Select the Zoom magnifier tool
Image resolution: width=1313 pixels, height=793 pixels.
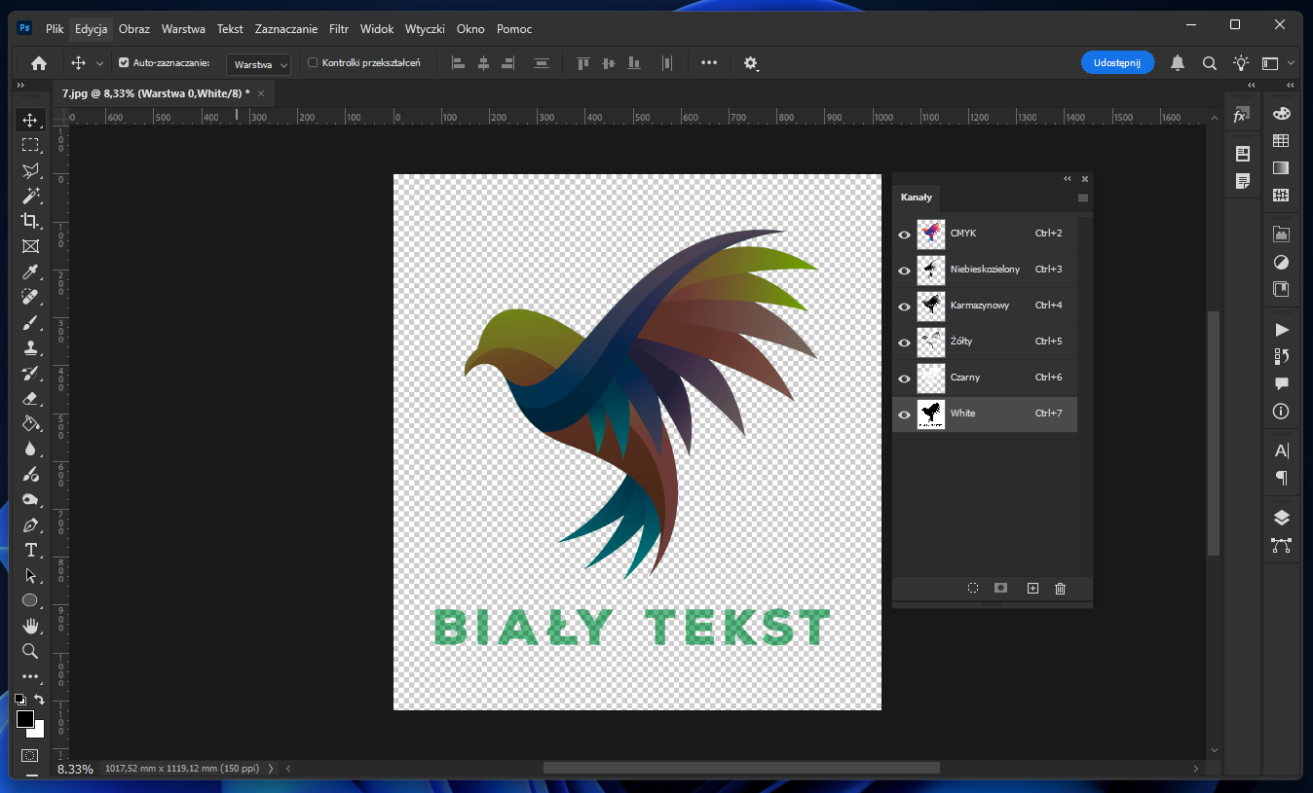[x=30, y=651]
